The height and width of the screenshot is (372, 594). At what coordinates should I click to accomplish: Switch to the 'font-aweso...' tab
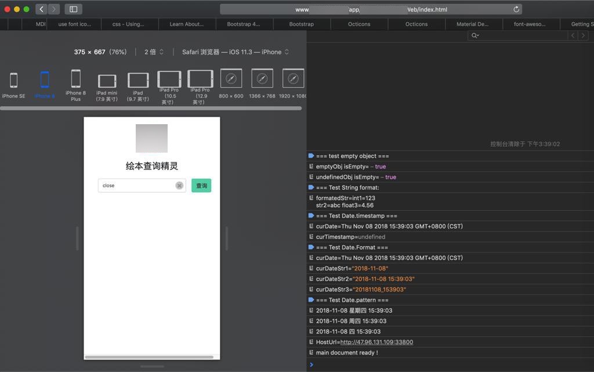(530, 24)
